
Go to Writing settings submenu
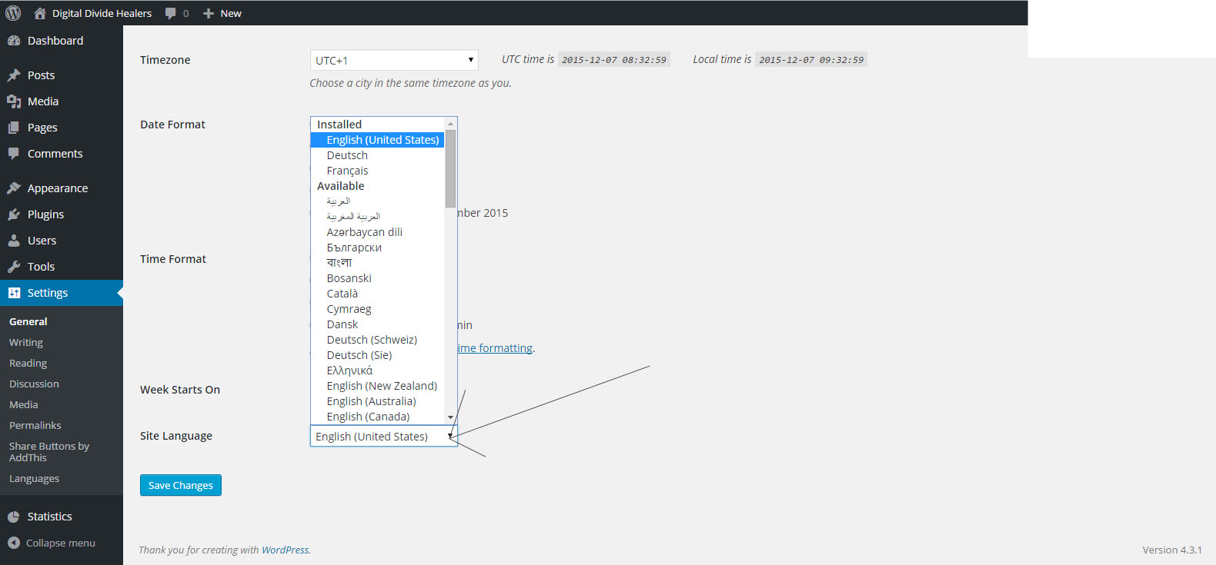(x=26, y=343)
